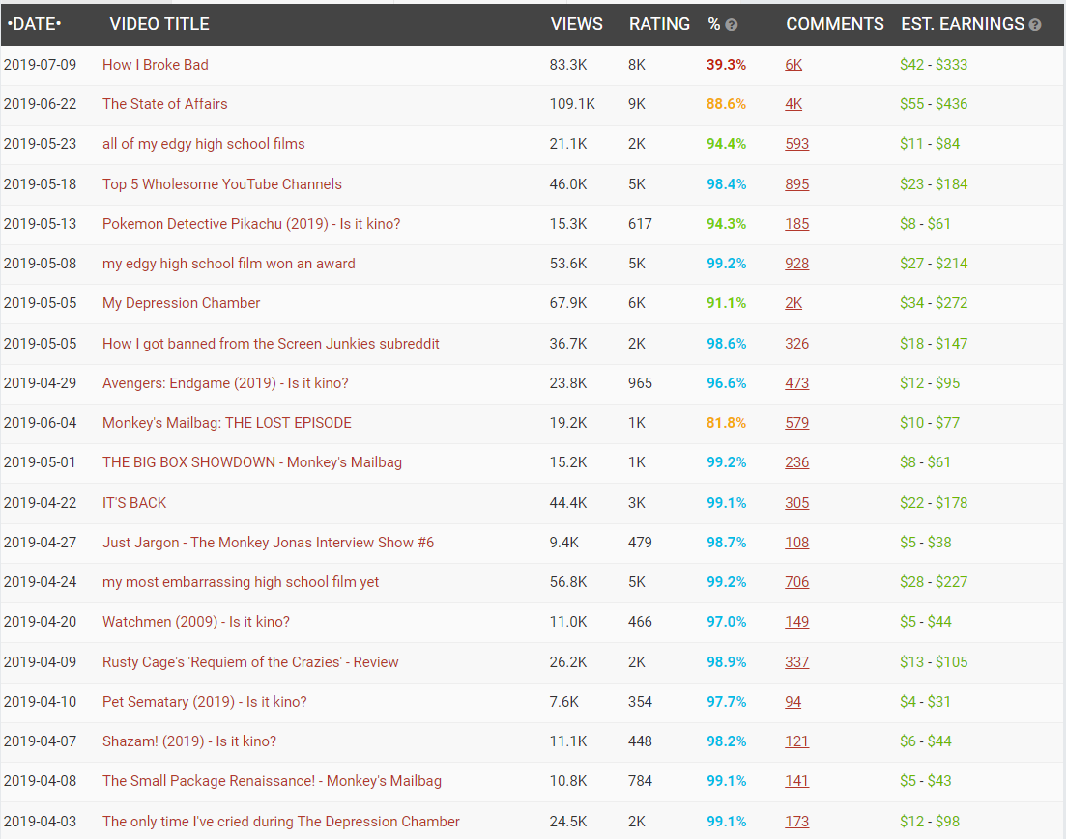The height and width of the screenshot is (839, 1067).
Task: Open the 579 comments link
Action: (x=796, y=422)
